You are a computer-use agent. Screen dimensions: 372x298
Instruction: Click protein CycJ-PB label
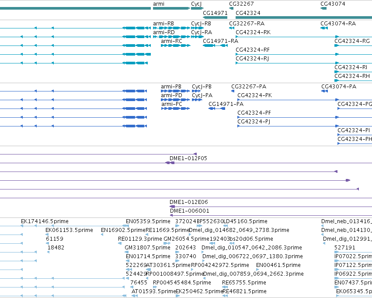tap(202, 87)
